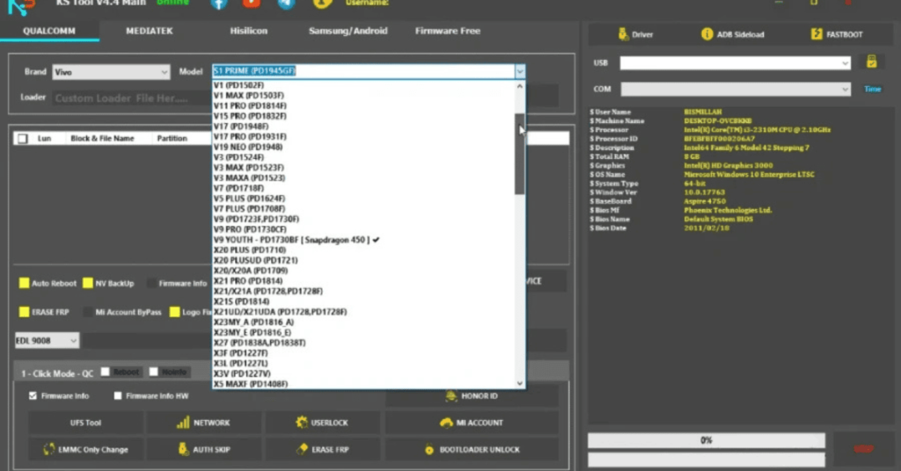Viewport: 901px width, 471px height.
Task: Click the Block & File Name column header
Action: pyautogui.click(x=102, y=139)
